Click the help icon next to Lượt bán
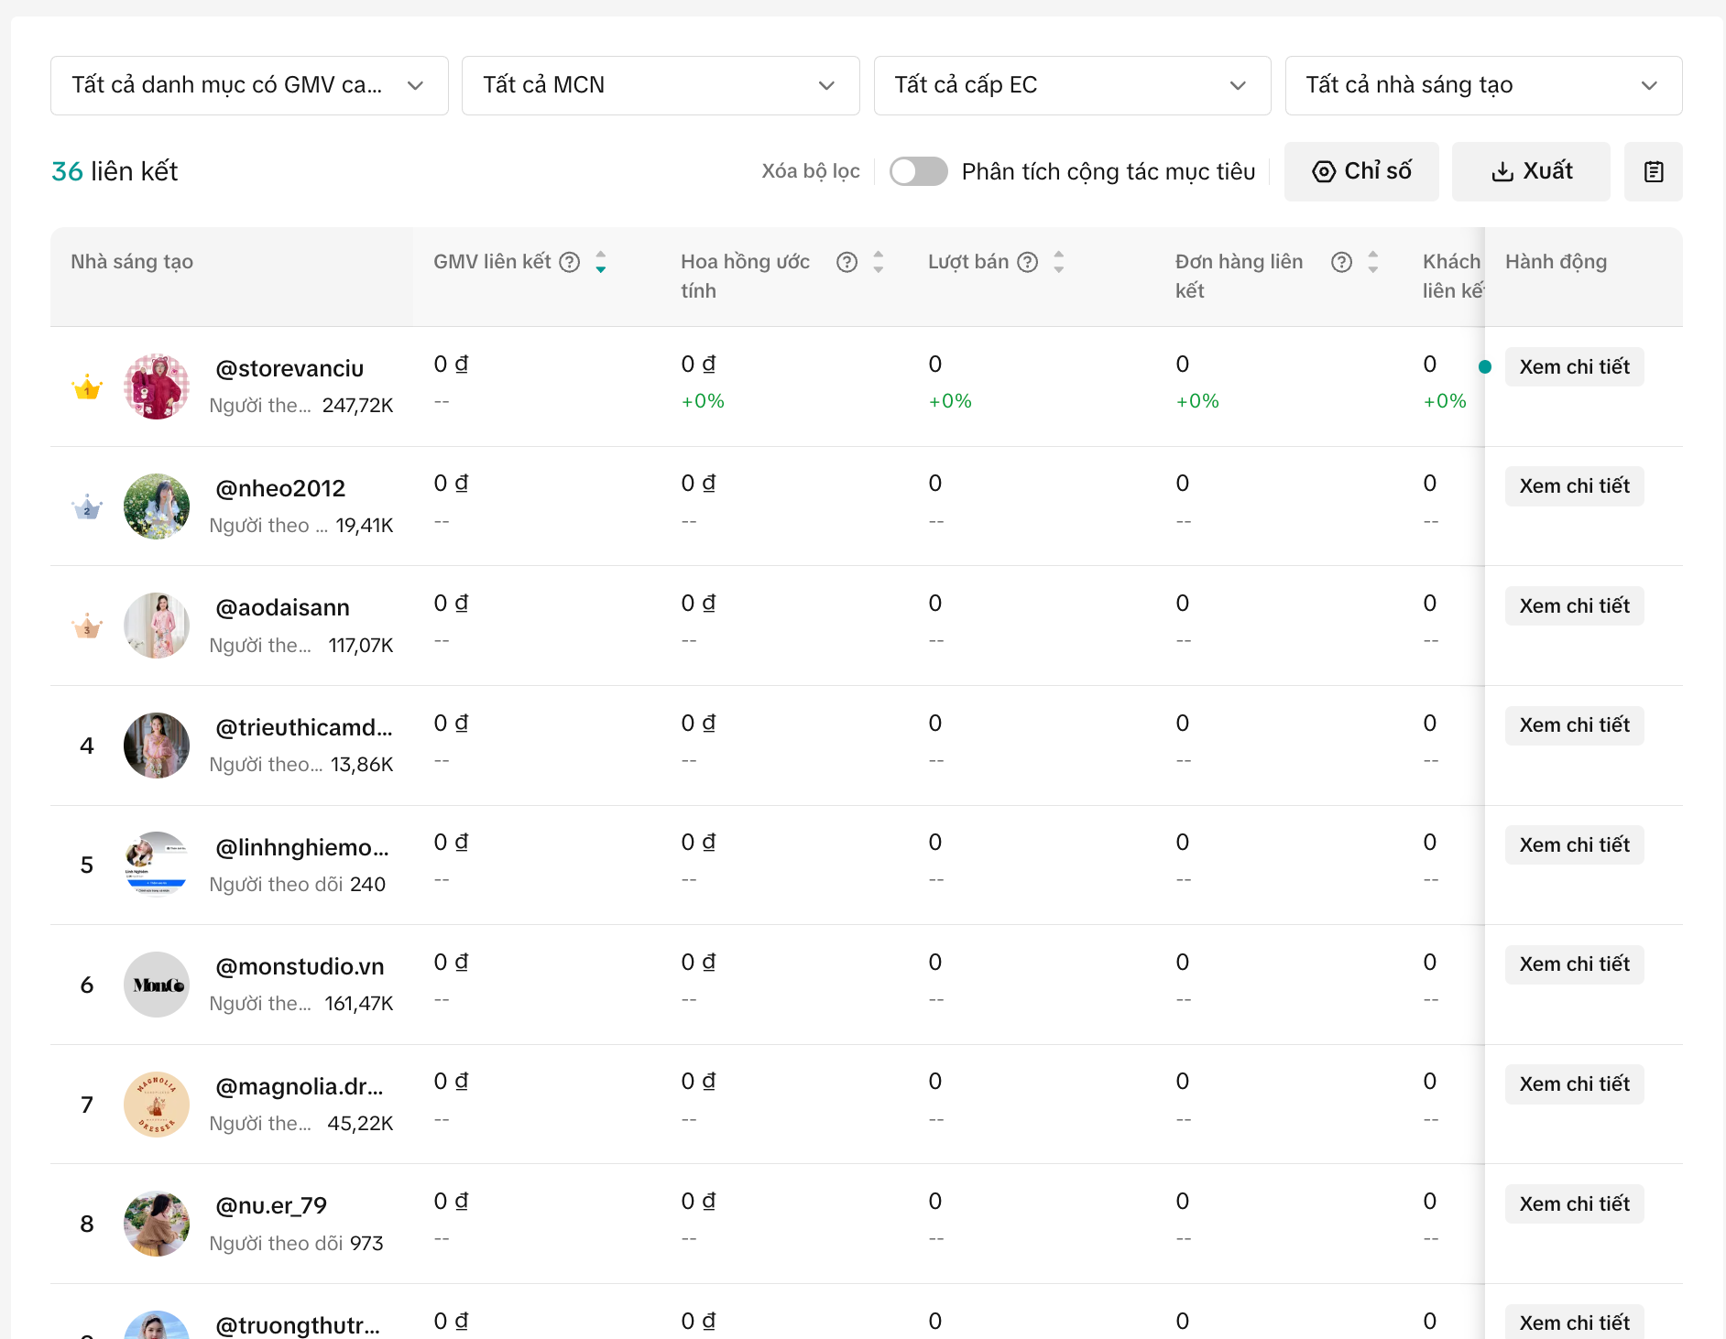 [1028, 263]
